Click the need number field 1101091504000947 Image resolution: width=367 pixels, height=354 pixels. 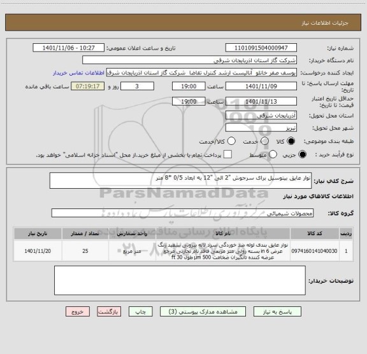261,48
